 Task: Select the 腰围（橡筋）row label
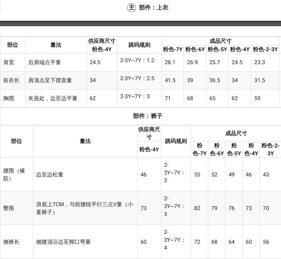pos(14,174)
